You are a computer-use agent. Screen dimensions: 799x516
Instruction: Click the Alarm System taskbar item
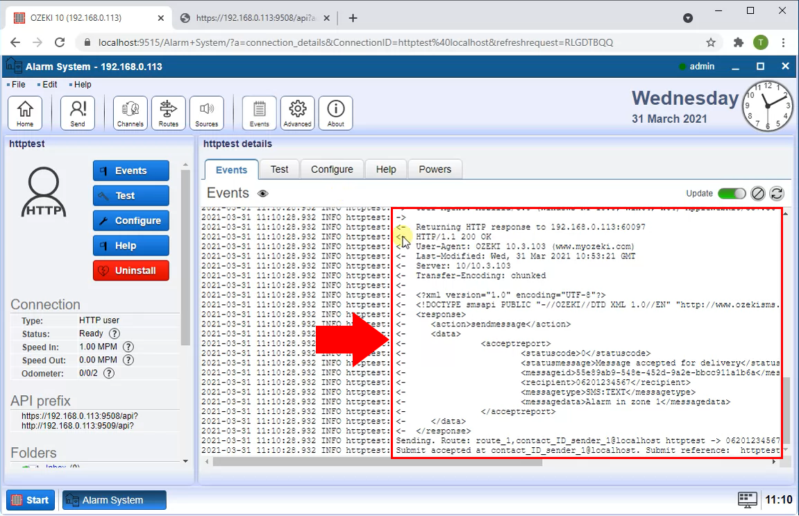click(114, 500)
